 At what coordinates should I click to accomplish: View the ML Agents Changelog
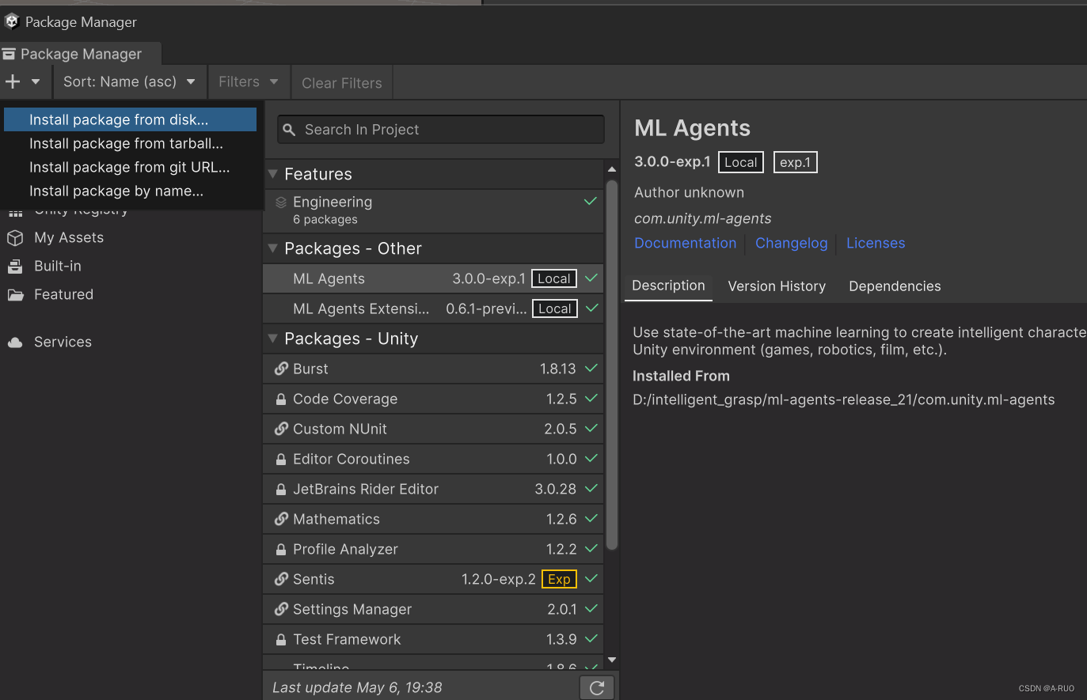pos(791,243)
